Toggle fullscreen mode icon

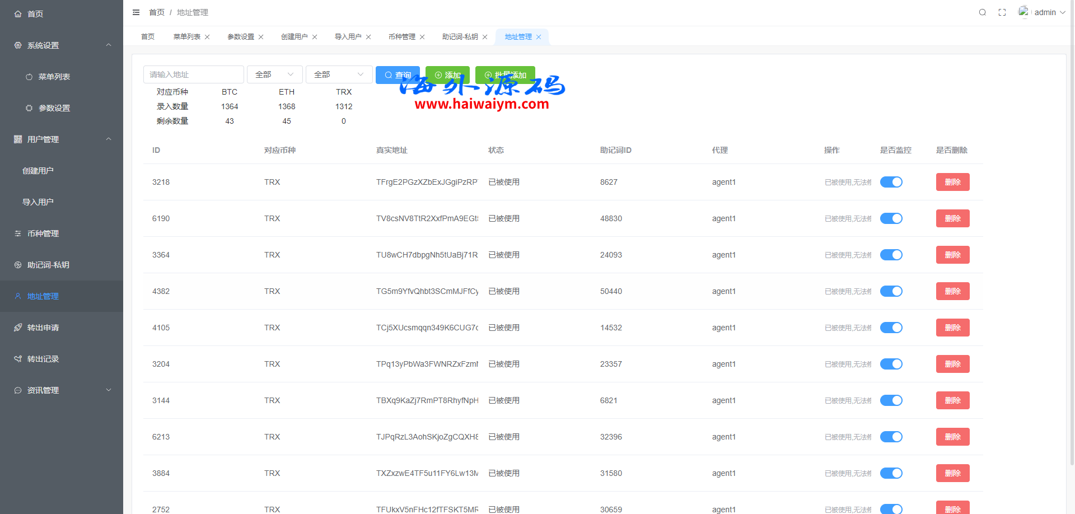click(1002, 12)
